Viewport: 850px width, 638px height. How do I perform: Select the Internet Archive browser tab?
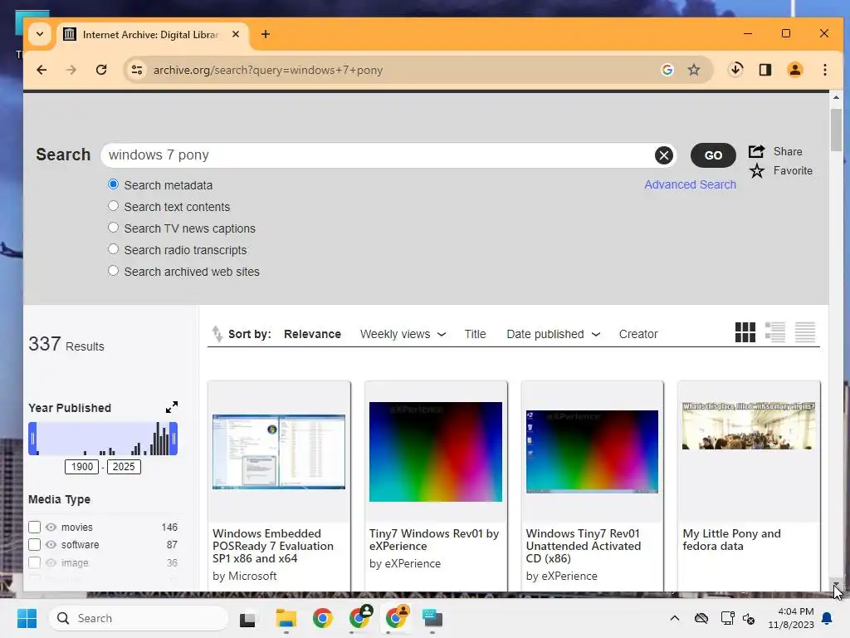click(152, 35)
